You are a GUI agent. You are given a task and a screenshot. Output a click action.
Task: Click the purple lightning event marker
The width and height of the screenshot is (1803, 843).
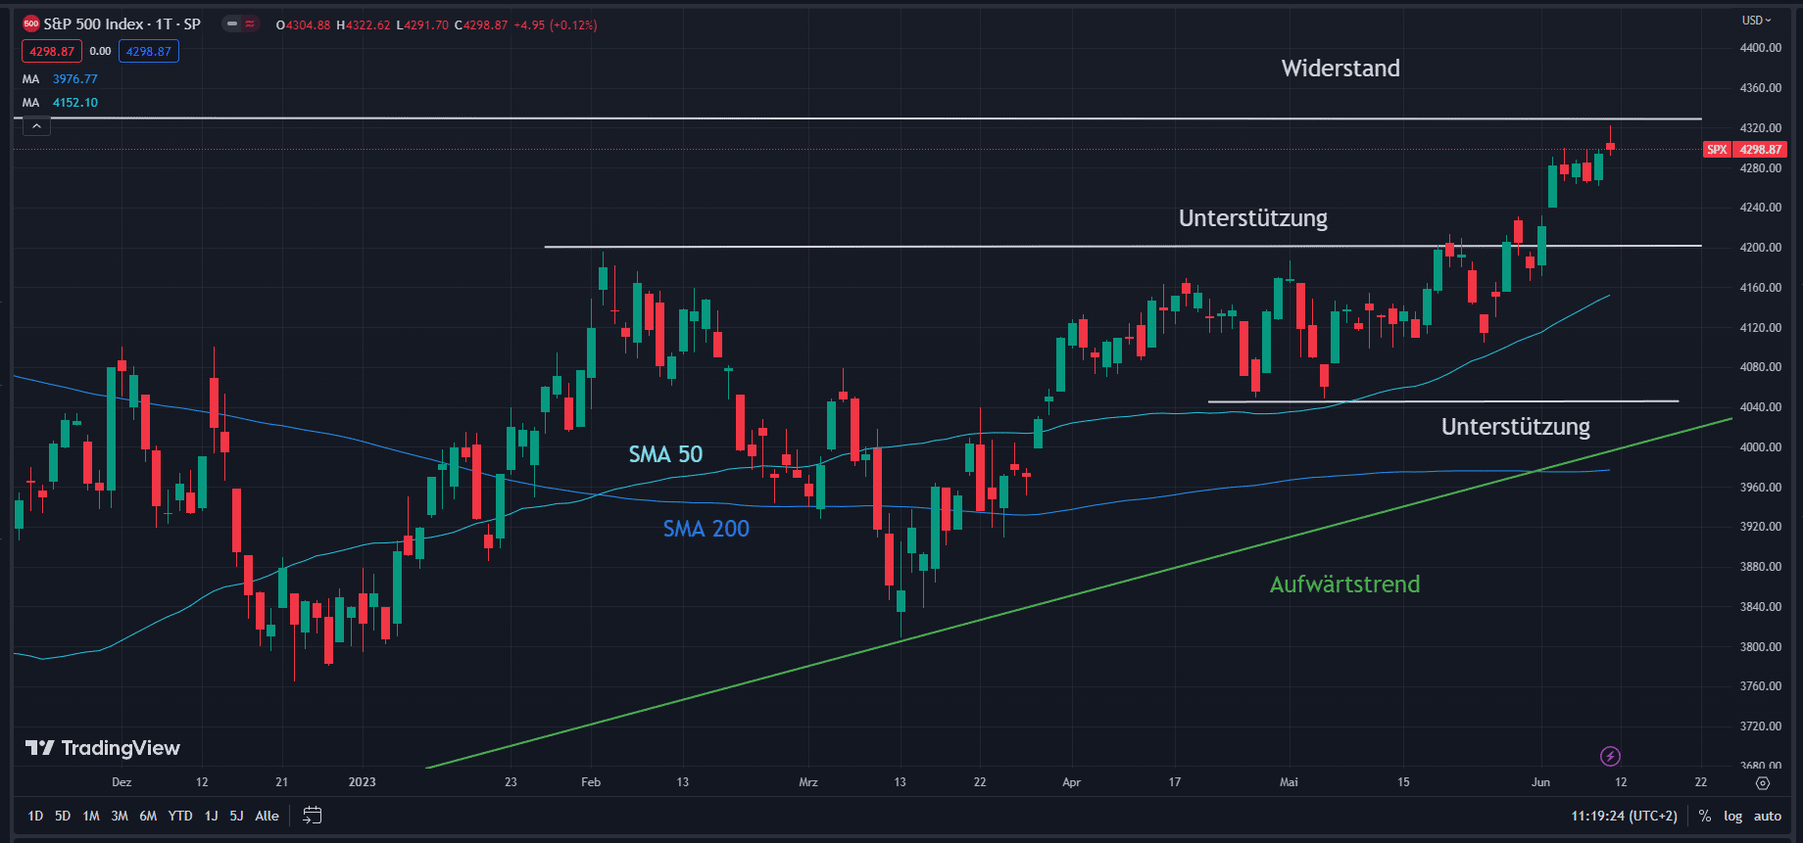1610,756
